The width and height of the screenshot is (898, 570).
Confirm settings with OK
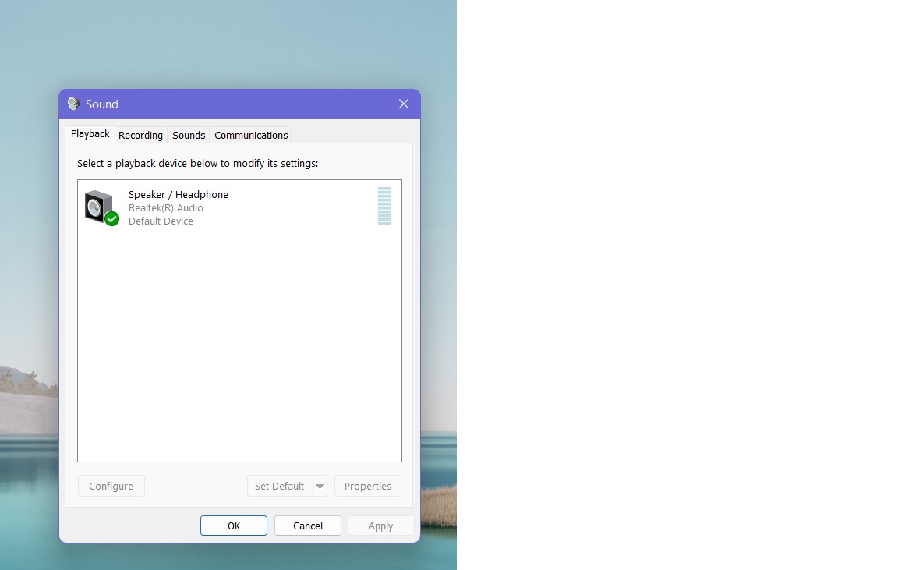[x=233, y=525]
